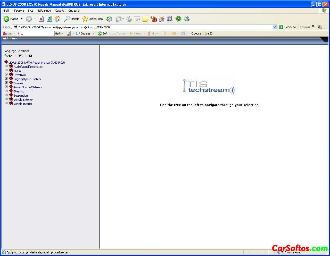Open the Вид menu
The height and width of the screenshot is (256, 330).
pos(30,11)
